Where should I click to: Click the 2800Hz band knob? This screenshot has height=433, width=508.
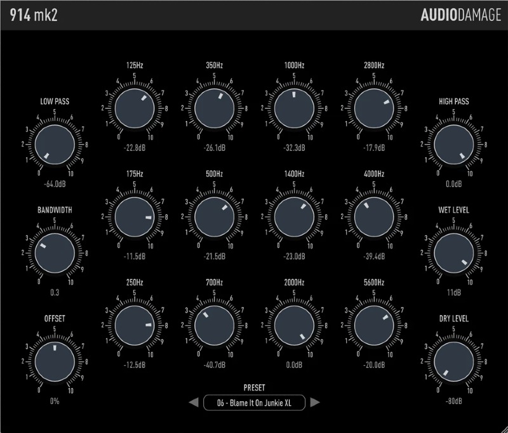(x=374, y=108)
